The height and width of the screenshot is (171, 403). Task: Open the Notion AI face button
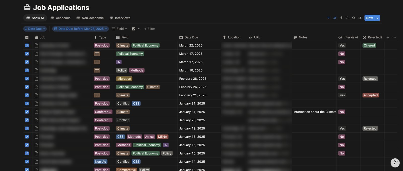click(x=395, y=163)
